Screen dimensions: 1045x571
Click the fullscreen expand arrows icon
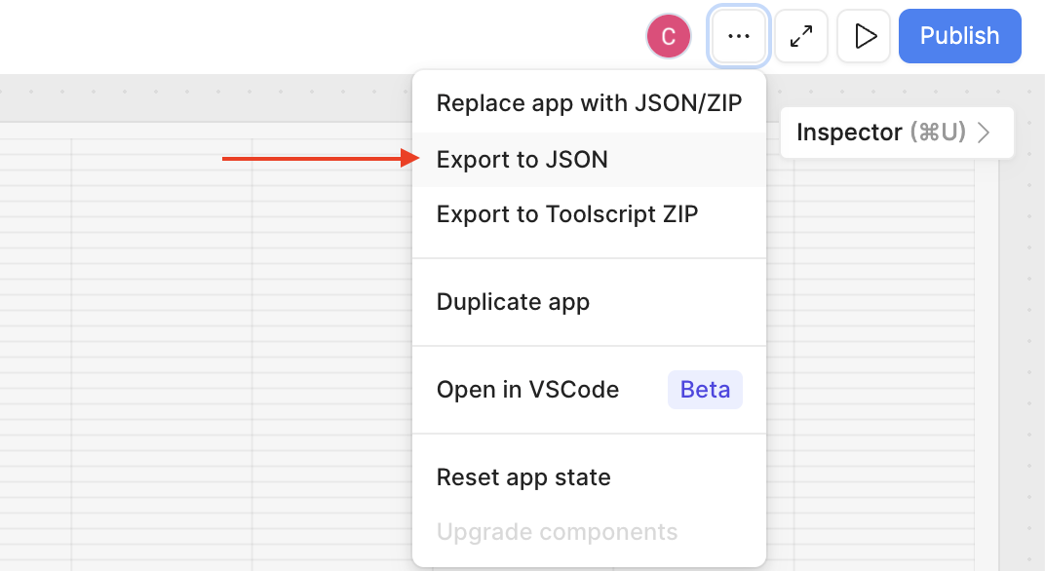[x=801, y=36]
